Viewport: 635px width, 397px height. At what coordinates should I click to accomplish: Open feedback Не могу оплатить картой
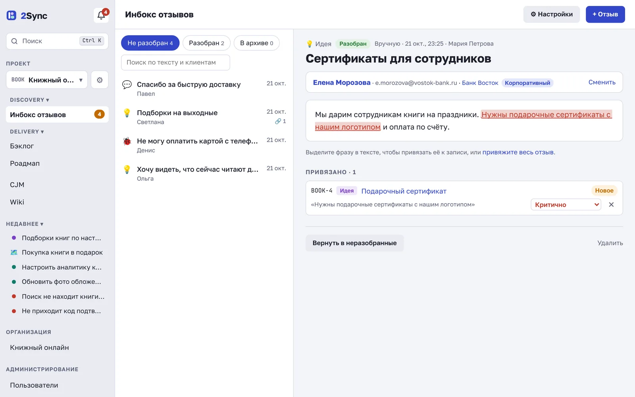204,145
